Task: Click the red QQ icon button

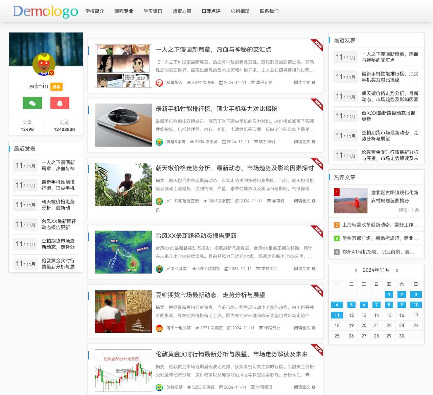Action: 60,103
